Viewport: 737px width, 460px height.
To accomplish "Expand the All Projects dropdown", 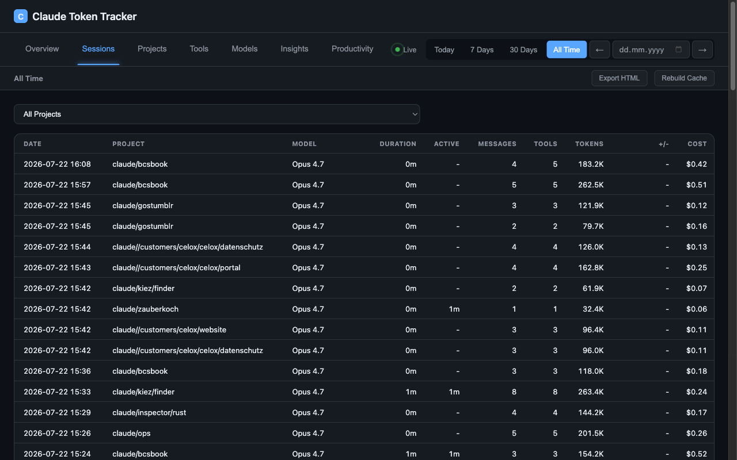I will pos(216,114).
